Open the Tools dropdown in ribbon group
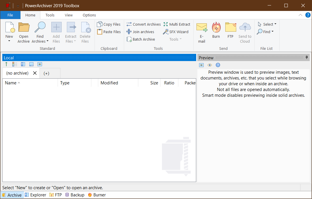The height and width of the screenshot is (199, 312). [175, 39]
